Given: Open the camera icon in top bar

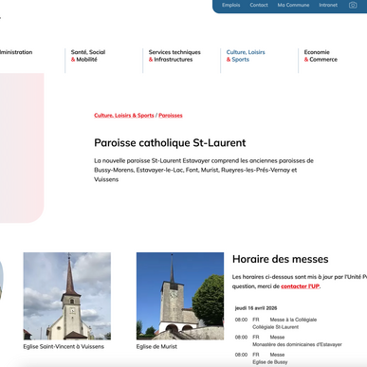Looking at the screenshot, I should click(x=353, y=5).
